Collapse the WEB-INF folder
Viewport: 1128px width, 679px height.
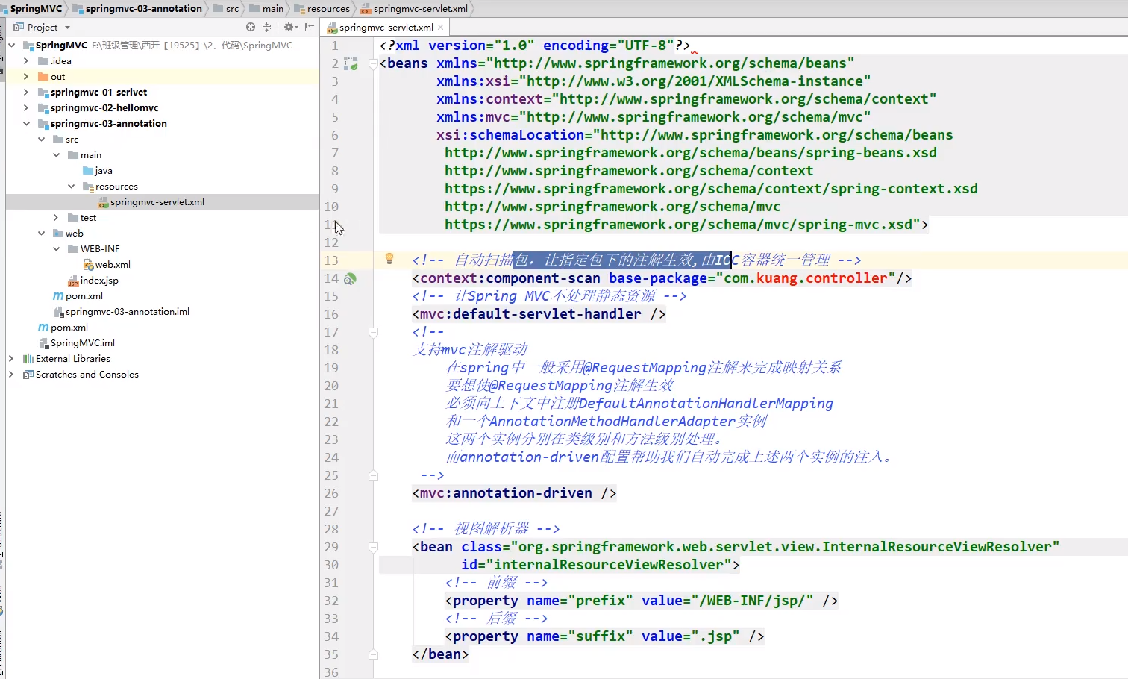[x=56, y=249]
